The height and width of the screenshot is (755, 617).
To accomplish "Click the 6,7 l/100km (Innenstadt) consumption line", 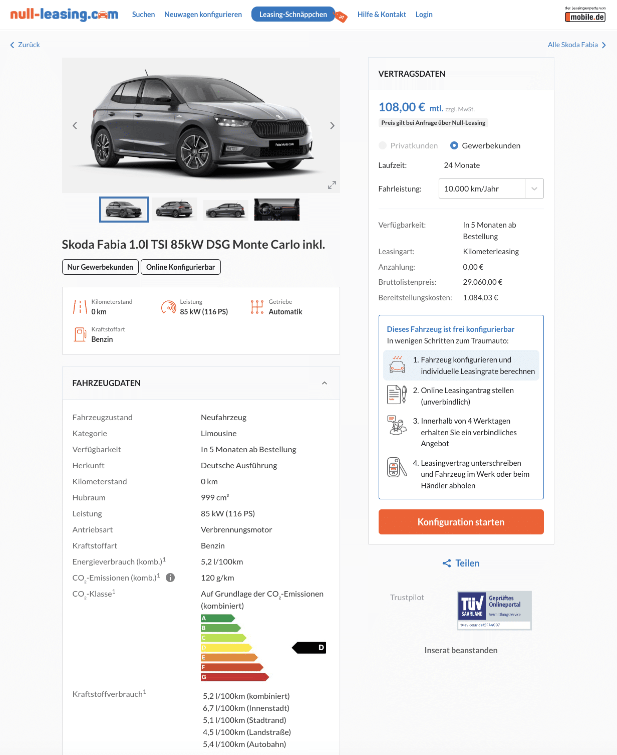I will 246,708.
